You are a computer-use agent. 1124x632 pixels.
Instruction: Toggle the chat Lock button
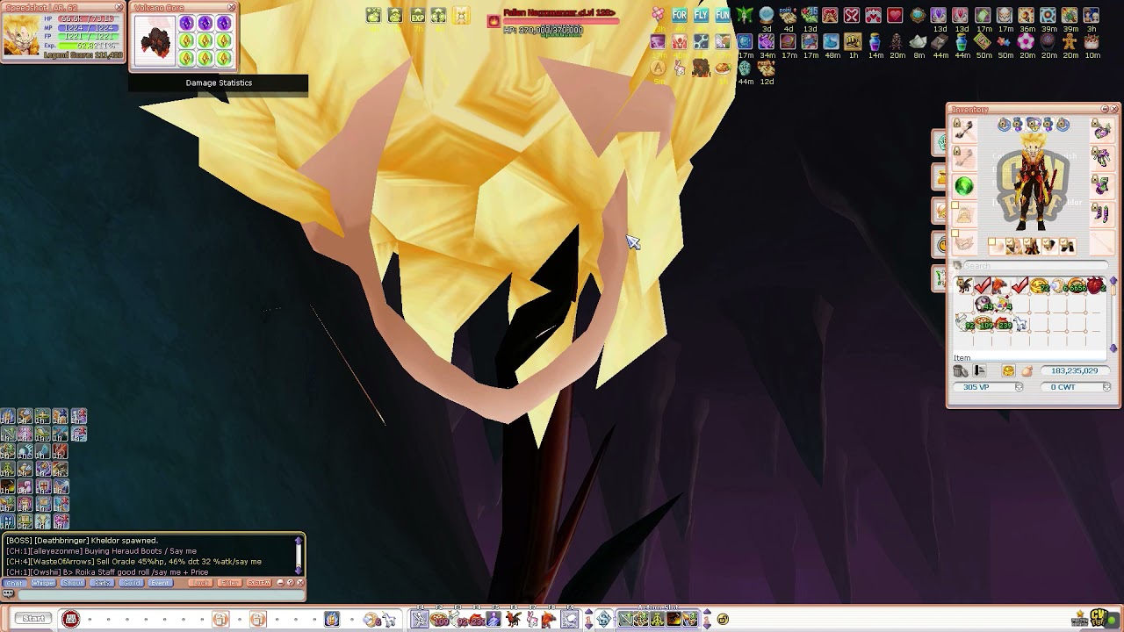tap(201, 583)
